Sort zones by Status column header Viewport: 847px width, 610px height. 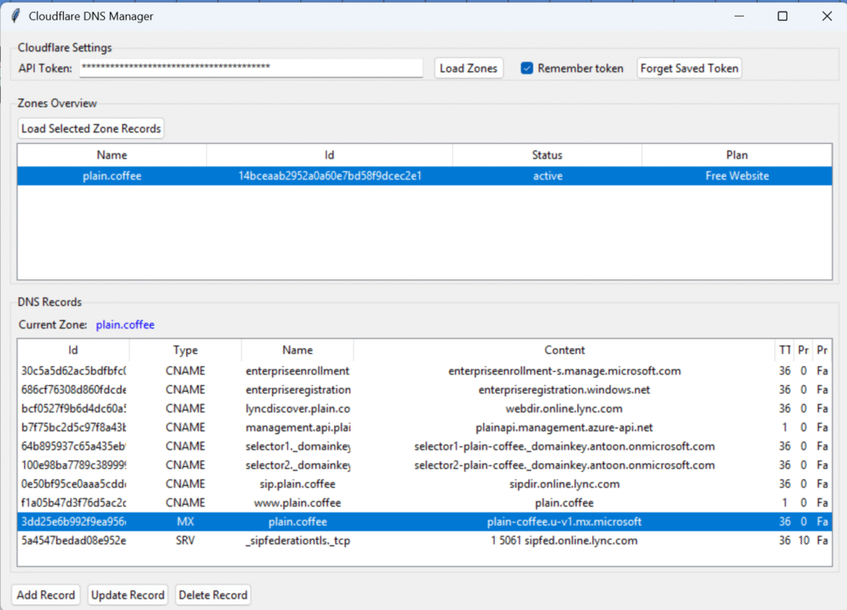(547, 155)
